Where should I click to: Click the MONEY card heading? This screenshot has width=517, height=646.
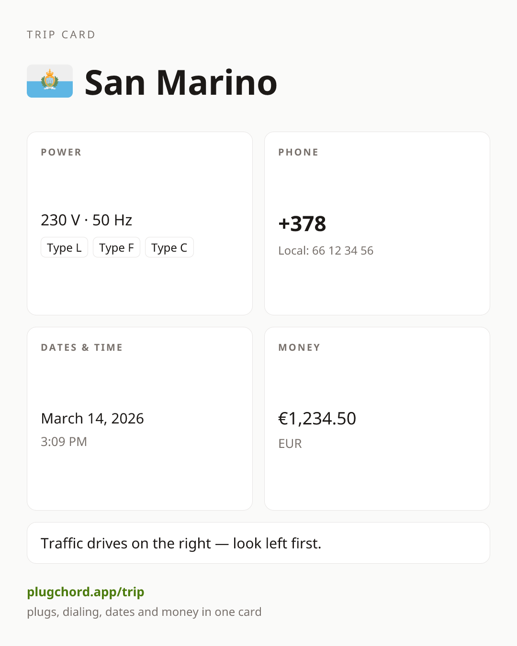click(300, 347)
